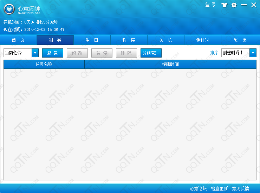Select the 闹钟 tab
The image size is (260, 193).
click(x=55, y=40)
